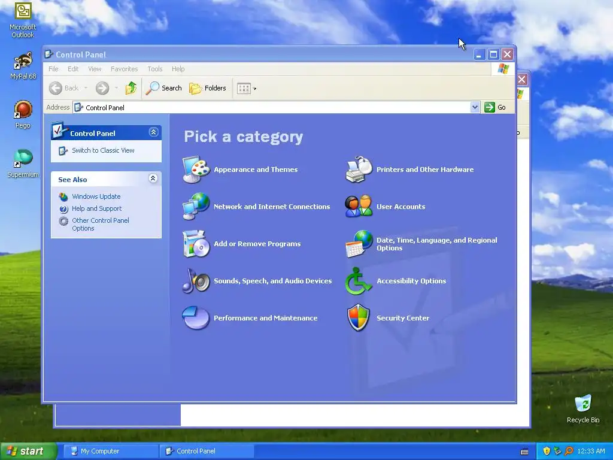
Task: Click the Appearance and Themes text link
Action: point(256,170)
